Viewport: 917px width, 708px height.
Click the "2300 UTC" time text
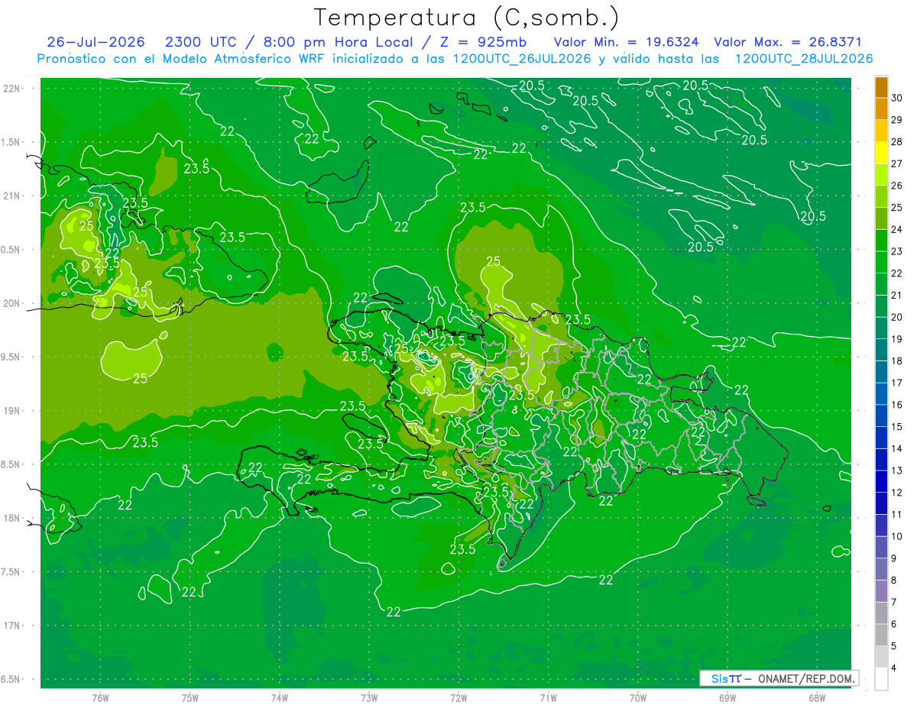tap(200, 42)
